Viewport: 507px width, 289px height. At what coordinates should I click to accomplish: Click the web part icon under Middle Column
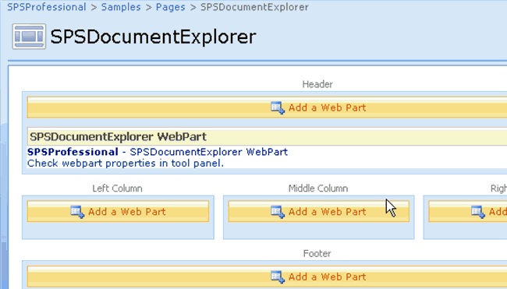(x=278, y=212)
